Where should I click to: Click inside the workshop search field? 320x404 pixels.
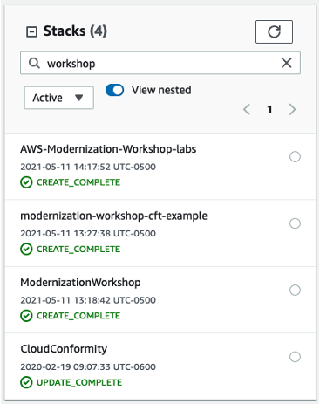[160, 63]
